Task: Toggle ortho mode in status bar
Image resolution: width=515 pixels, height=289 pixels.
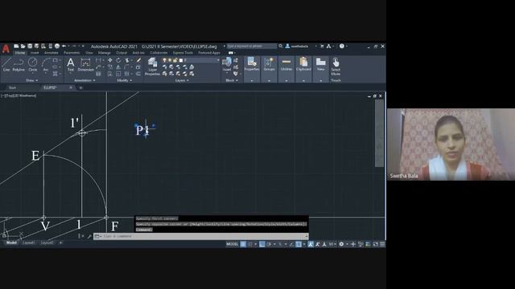Action: (x=262, y=244)
